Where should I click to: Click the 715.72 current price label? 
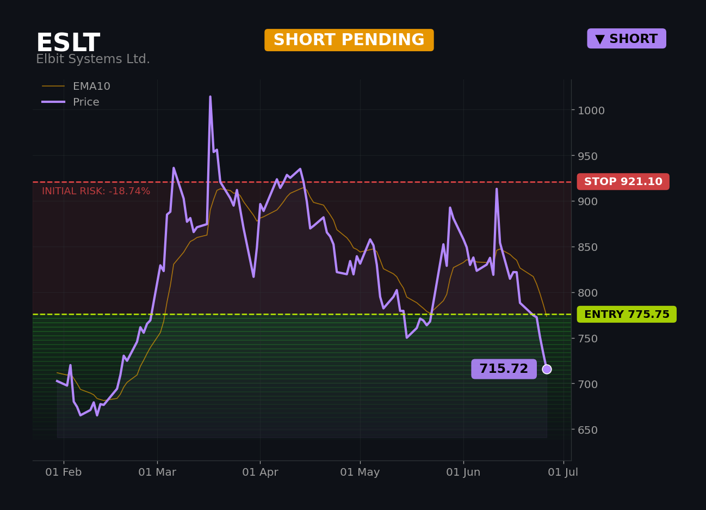[504, 369]
